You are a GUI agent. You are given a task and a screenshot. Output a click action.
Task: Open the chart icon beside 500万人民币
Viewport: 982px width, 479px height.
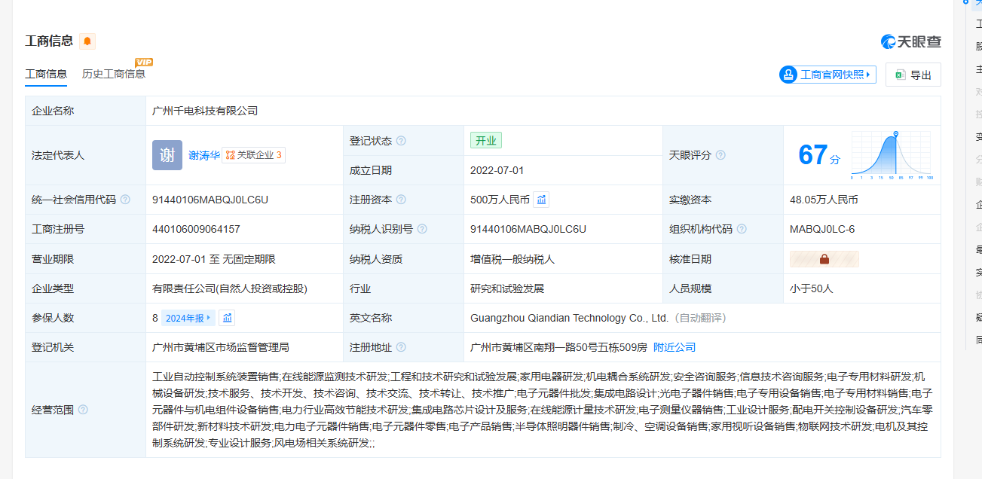[x=541, y=200]
